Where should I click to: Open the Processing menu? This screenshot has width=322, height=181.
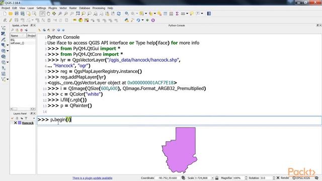99,8
